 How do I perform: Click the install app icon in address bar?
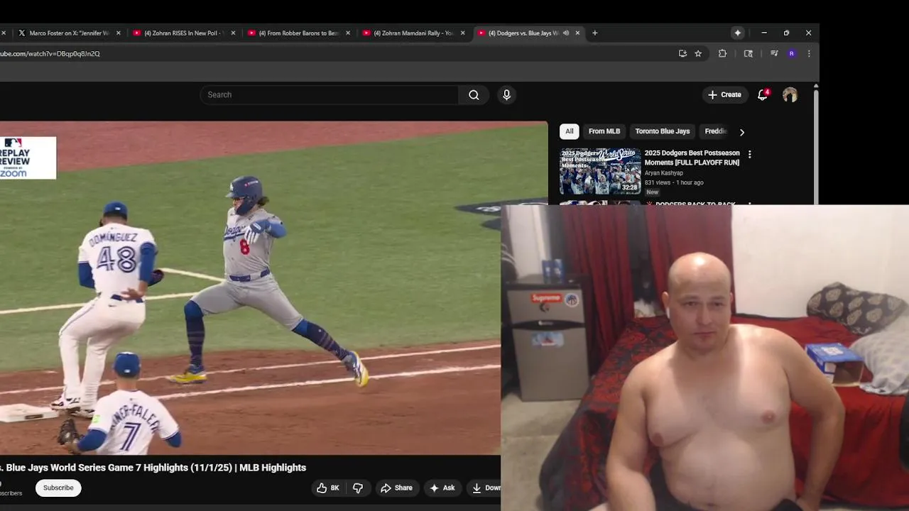[682, 53]
